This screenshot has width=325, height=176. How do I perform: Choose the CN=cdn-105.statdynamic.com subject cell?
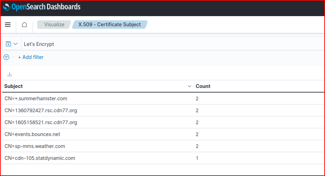click(x=40, y=158)
